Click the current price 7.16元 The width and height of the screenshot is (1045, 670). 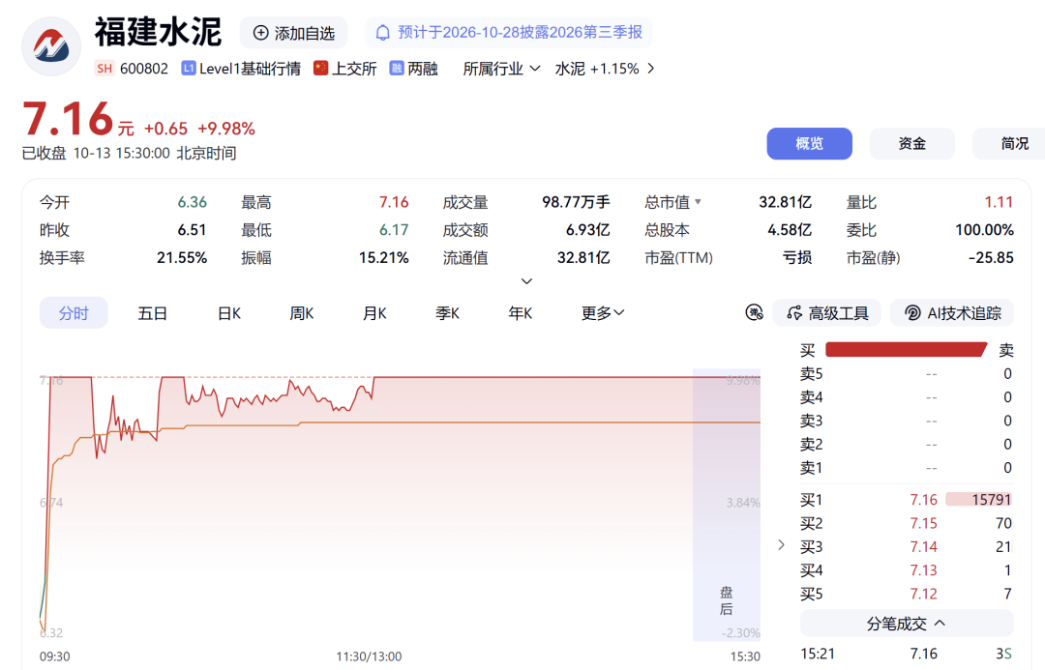[78, 120]
